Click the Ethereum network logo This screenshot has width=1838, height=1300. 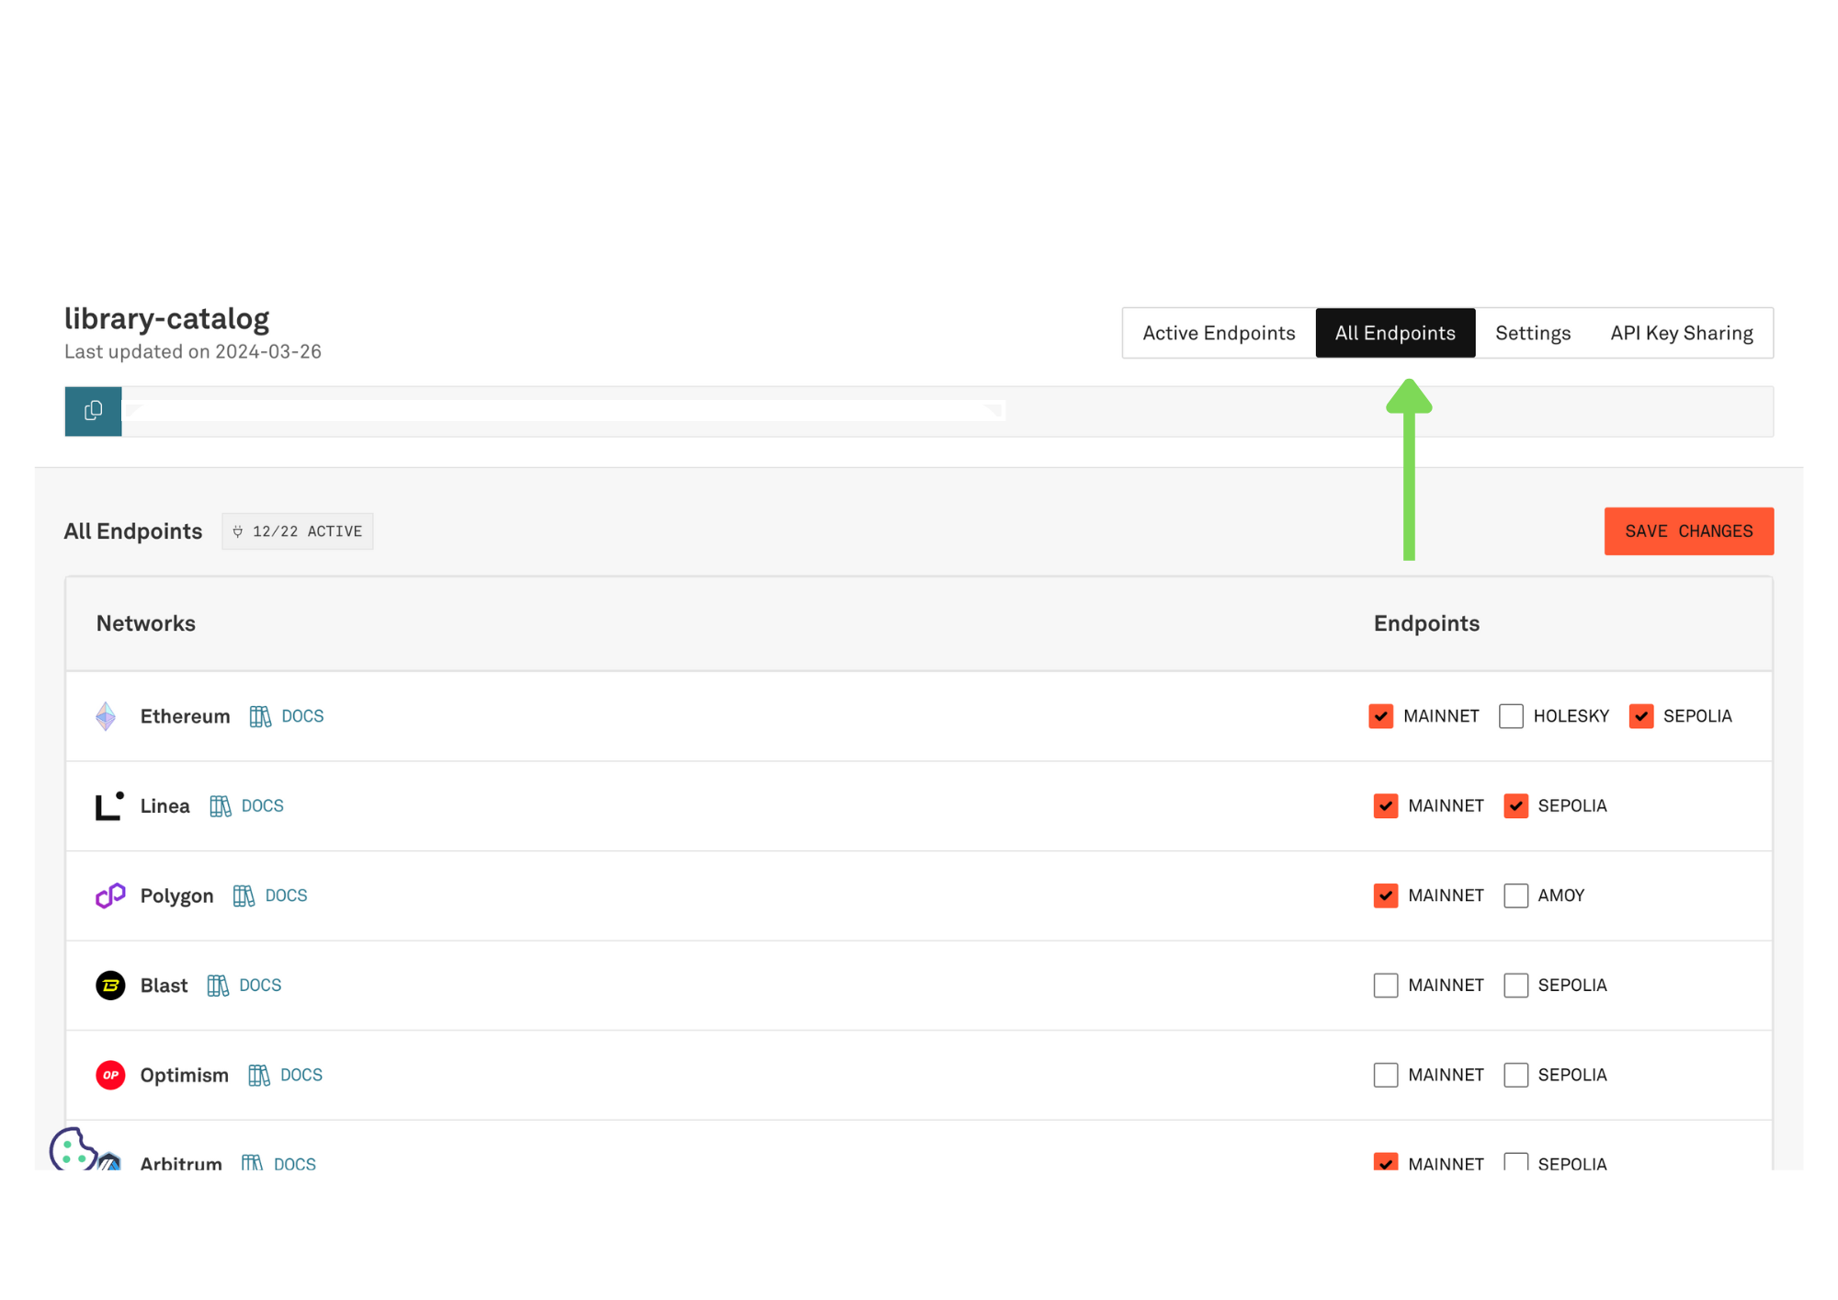tap(108, 716)
